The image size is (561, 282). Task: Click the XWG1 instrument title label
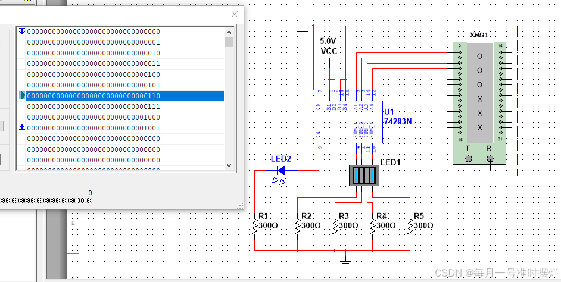click(x=479, y=35)
